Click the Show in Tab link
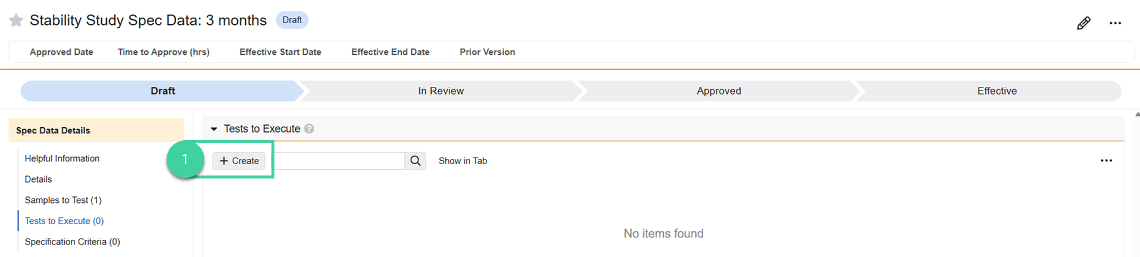Image resolution: width=1140 pixels, height=257 pixels. coord(463,161)
